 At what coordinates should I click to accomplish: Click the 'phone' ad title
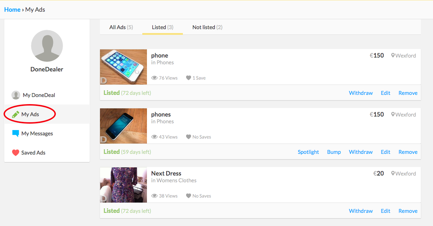159,55
